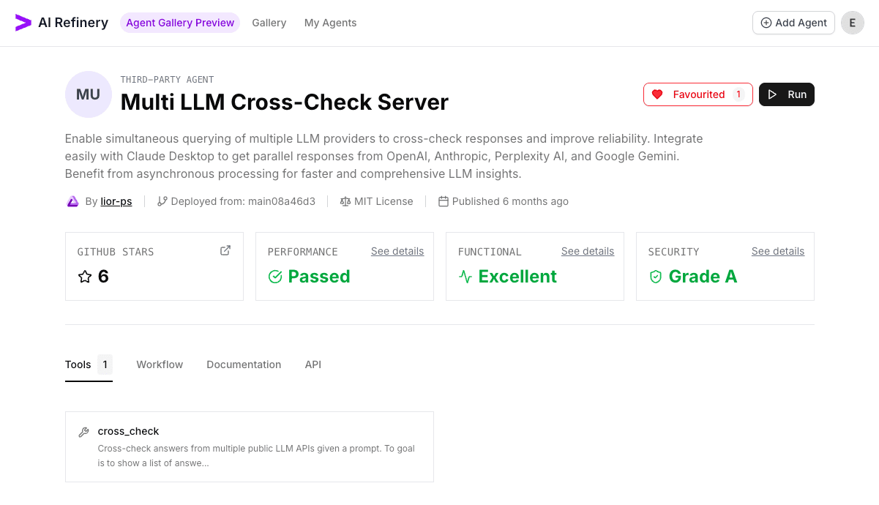This screenshot has height=505, width=879.
Task: Click the star icon beside the stars count
Action: 84,277
